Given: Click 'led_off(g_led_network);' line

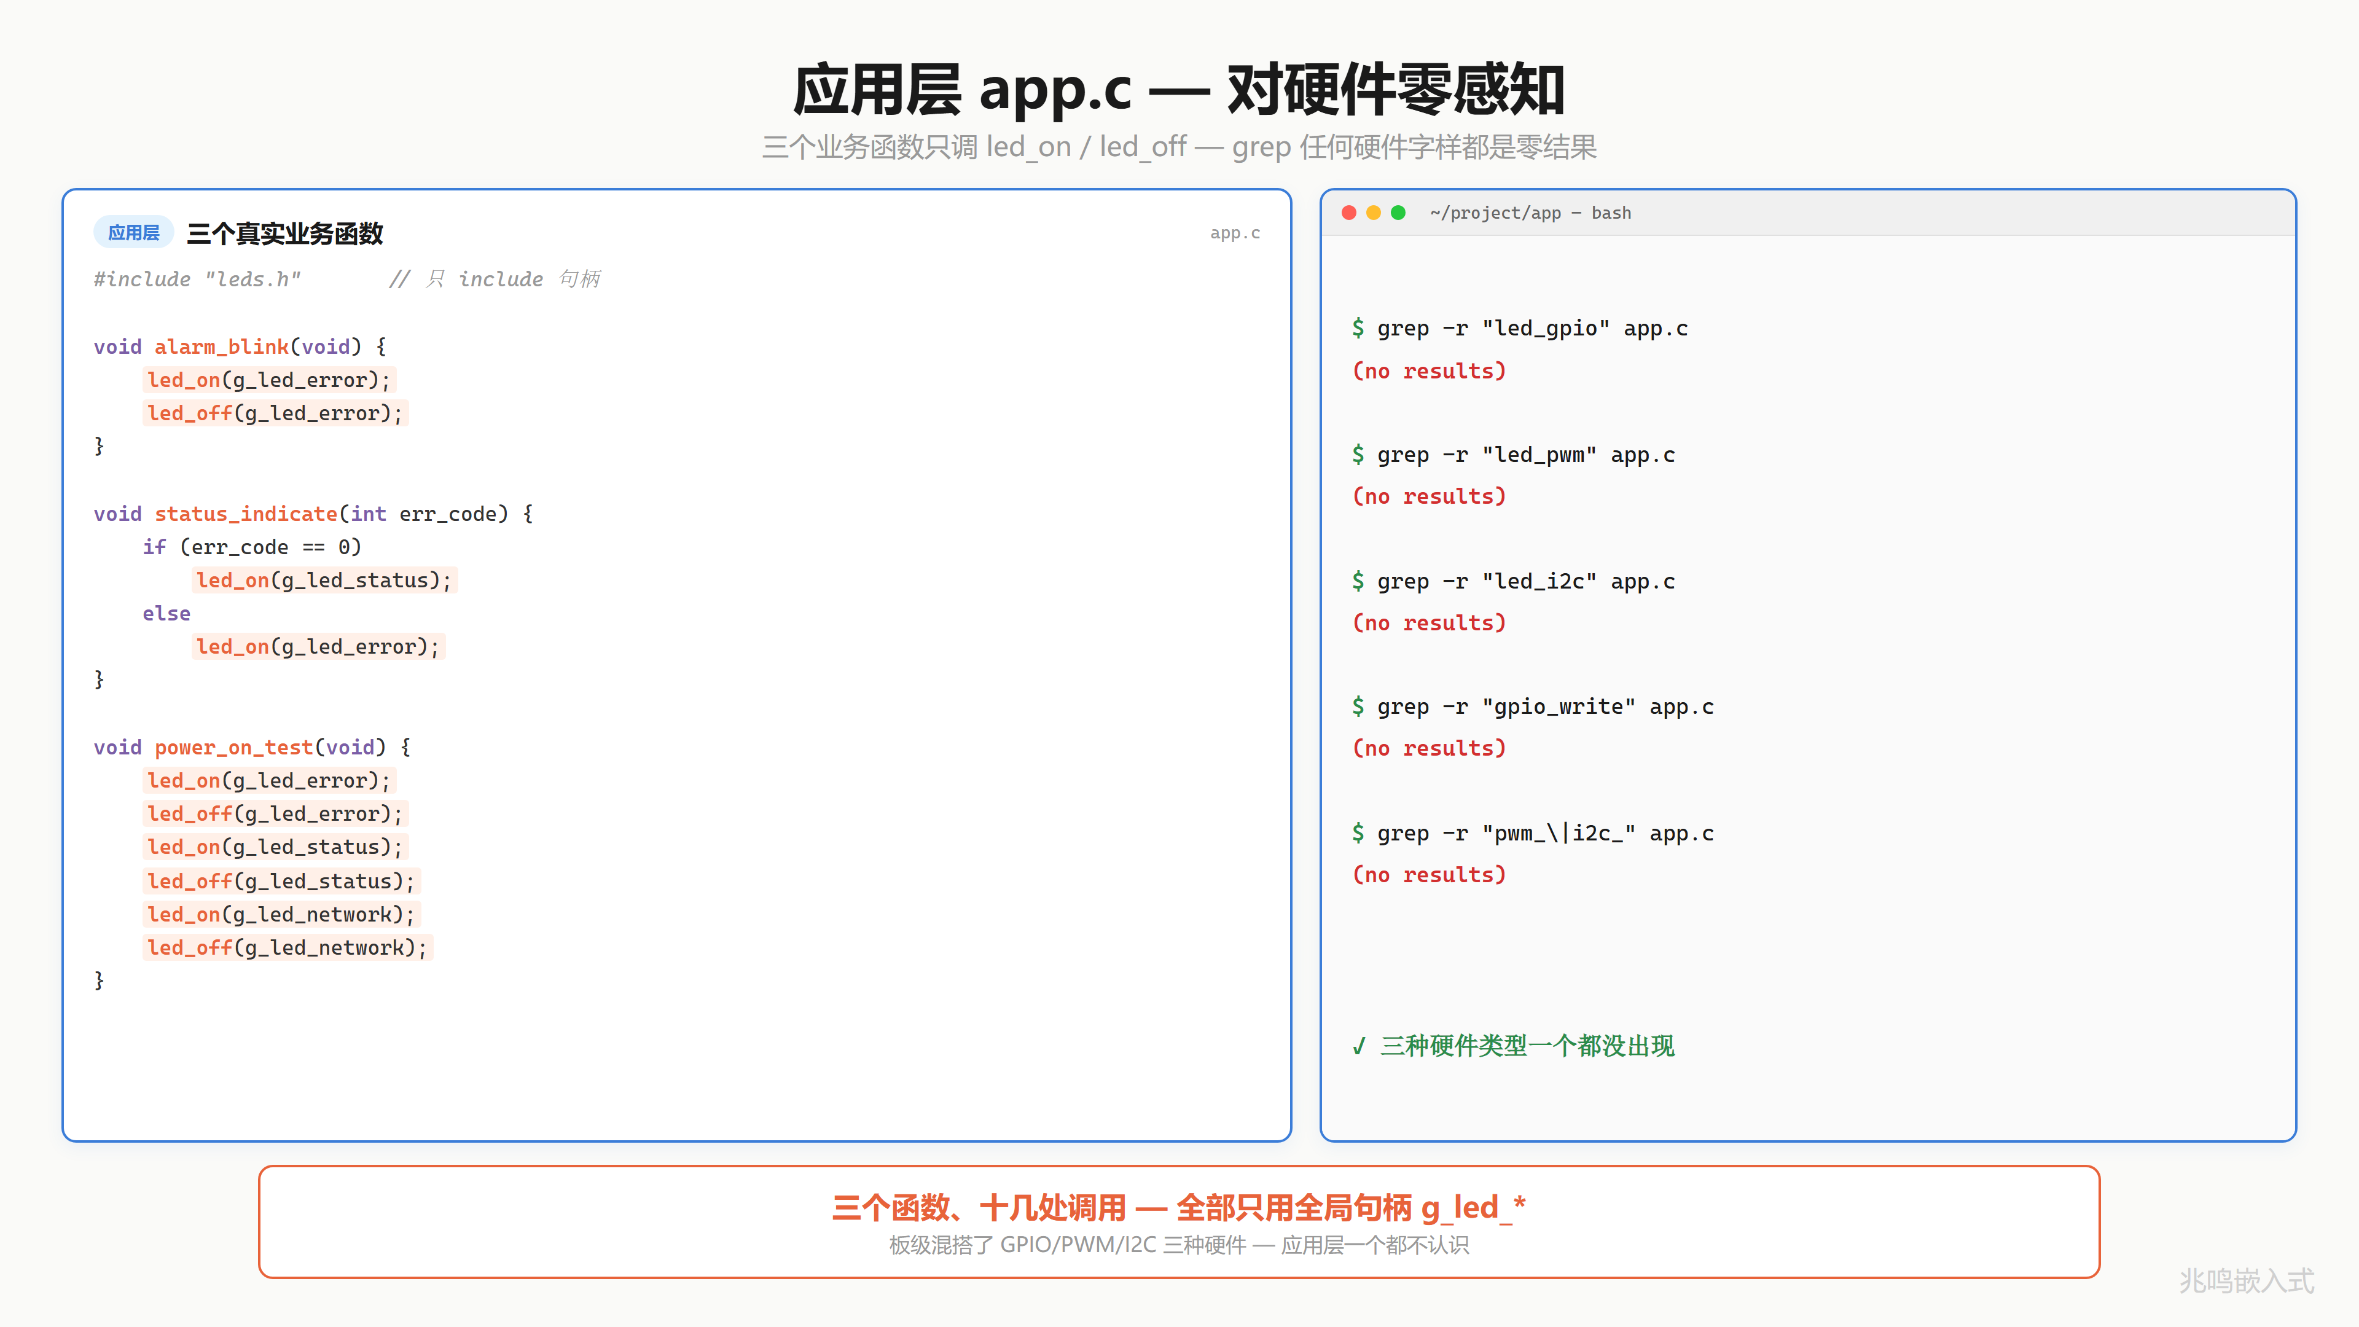Looking at the screenshot, I should pyautogui.click(x=288, y=948).
